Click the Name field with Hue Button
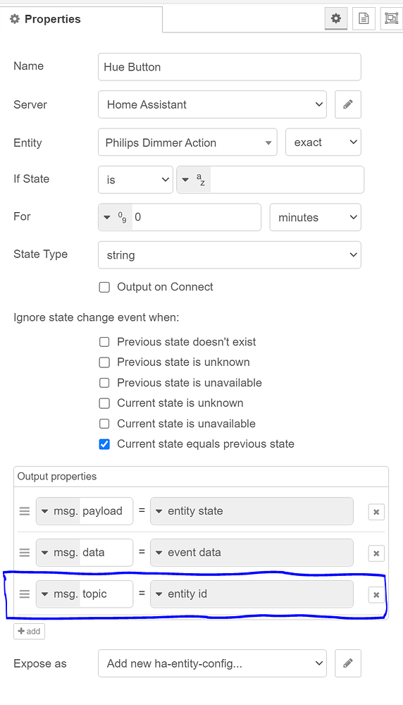 [x=229, y=67]
